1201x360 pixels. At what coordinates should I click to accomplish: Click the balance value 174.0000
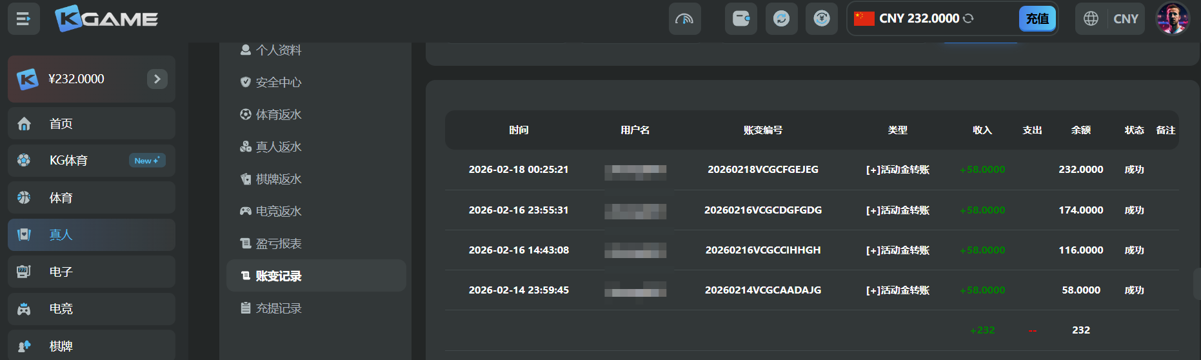click(1081, 210)
